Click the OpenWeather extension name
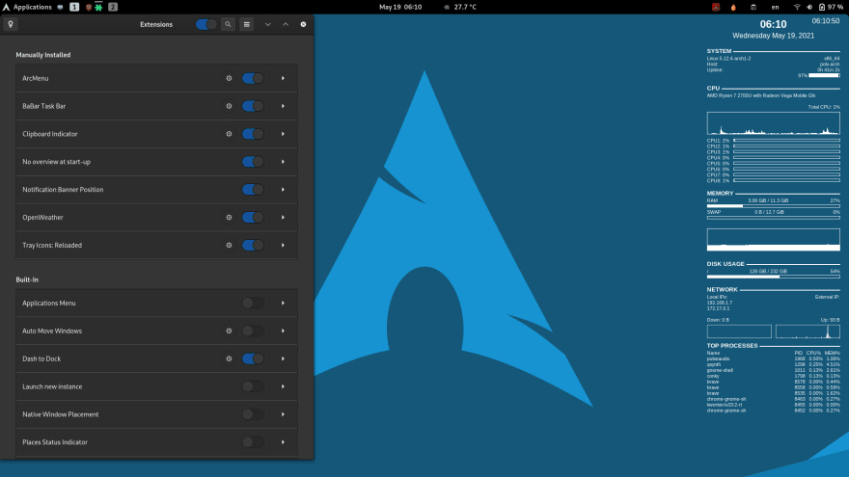The width and height of the screenshot is (849, 477). pos(42,218)
